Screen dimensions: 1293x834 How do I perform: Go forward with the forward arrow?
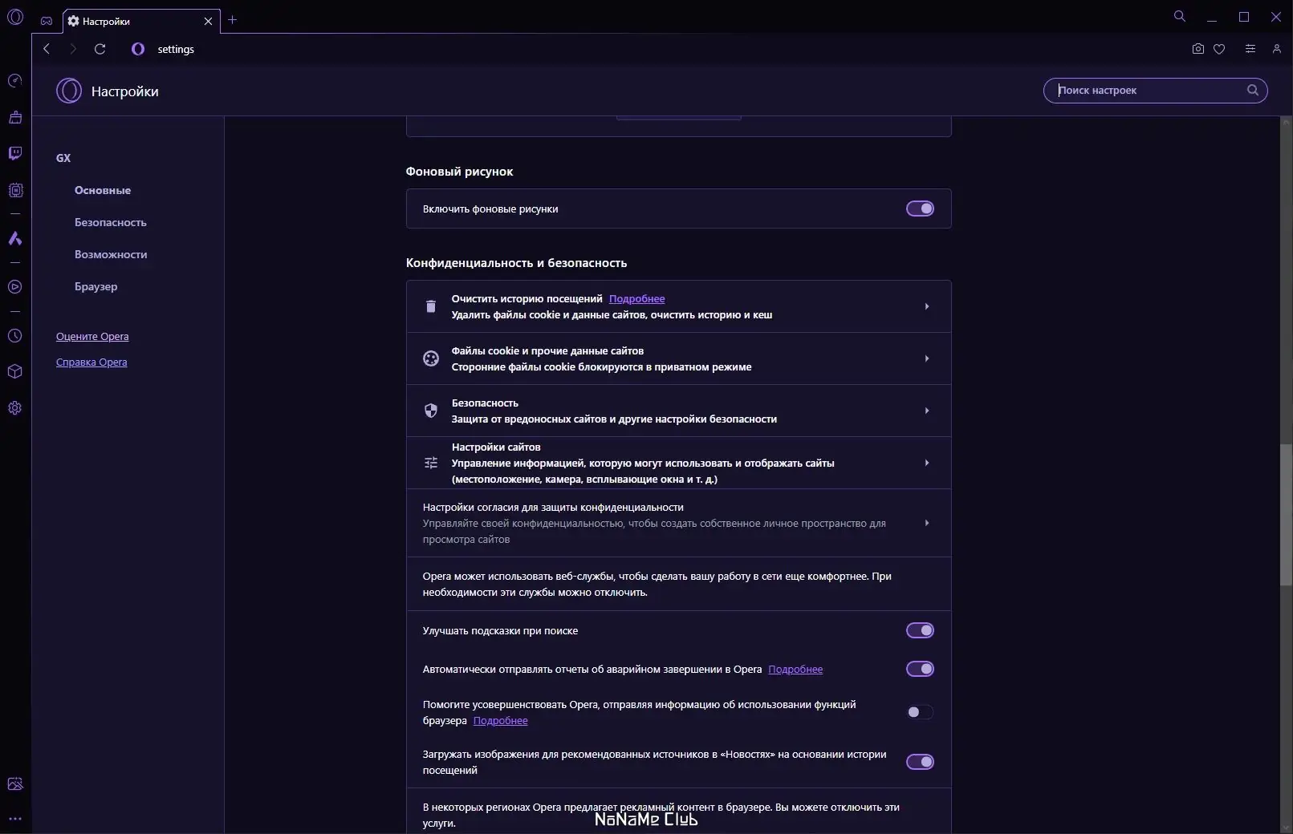[x=73, y=49]
